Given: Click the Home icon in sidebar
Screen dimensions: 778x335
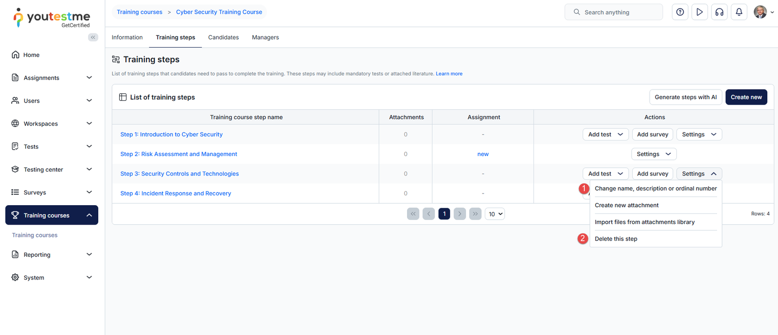Looking at the screenshot, I should pyautogui.click(x=16, y=55).
